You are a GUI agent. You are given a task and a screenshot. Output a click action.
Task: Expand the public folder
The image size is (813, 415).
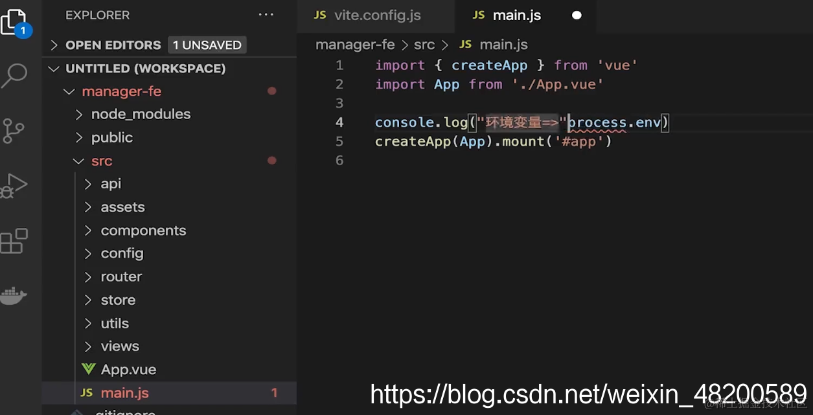point(170,138)
